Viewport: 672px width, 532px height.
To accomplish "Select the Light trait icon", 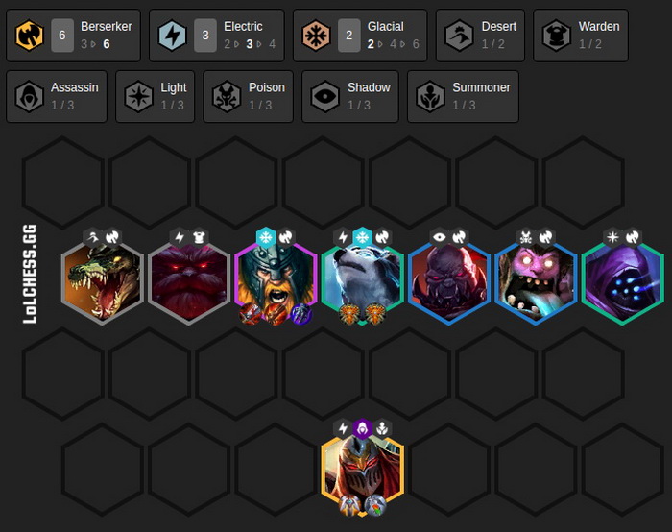I will pos(138,96).
